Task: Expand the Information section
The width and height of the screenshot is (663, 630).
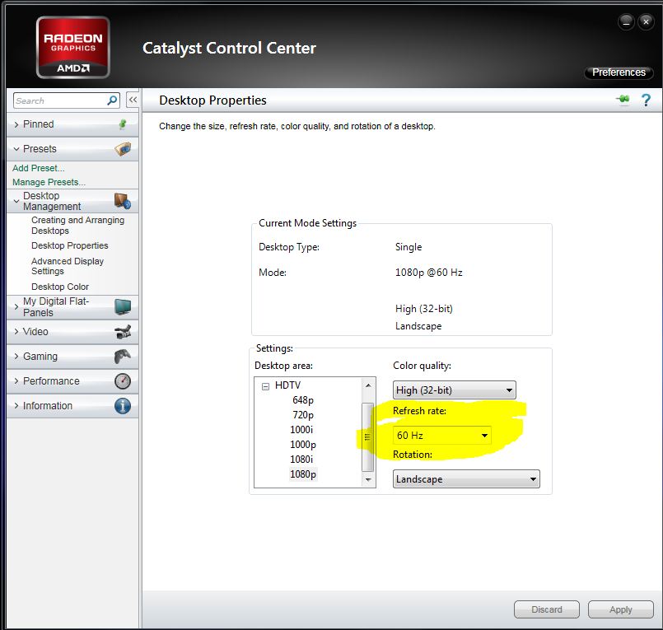Action: click(x=16, y=406)
